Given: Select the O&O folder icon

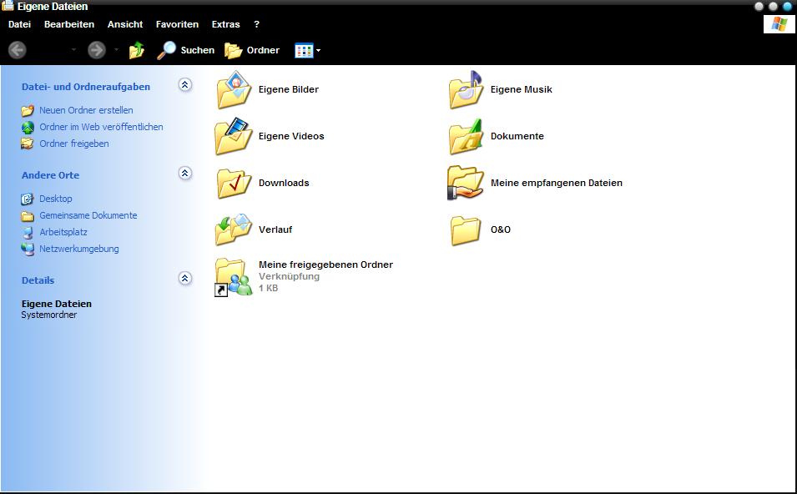Looking at the screenshot, I should (x=466, y=230).
